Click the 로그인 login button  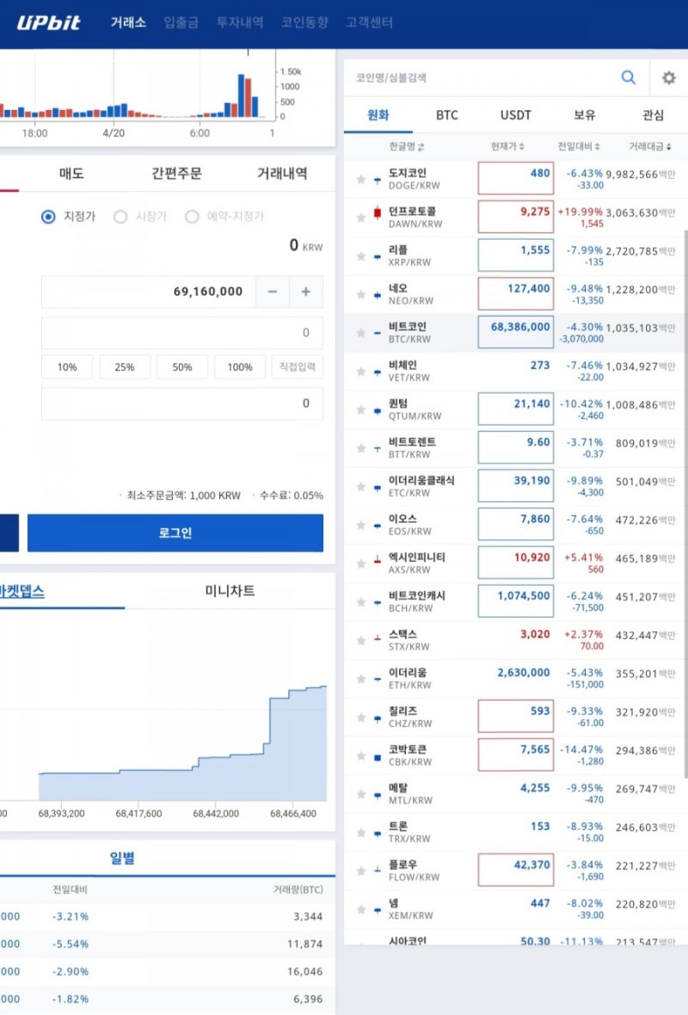pos(175,532)
